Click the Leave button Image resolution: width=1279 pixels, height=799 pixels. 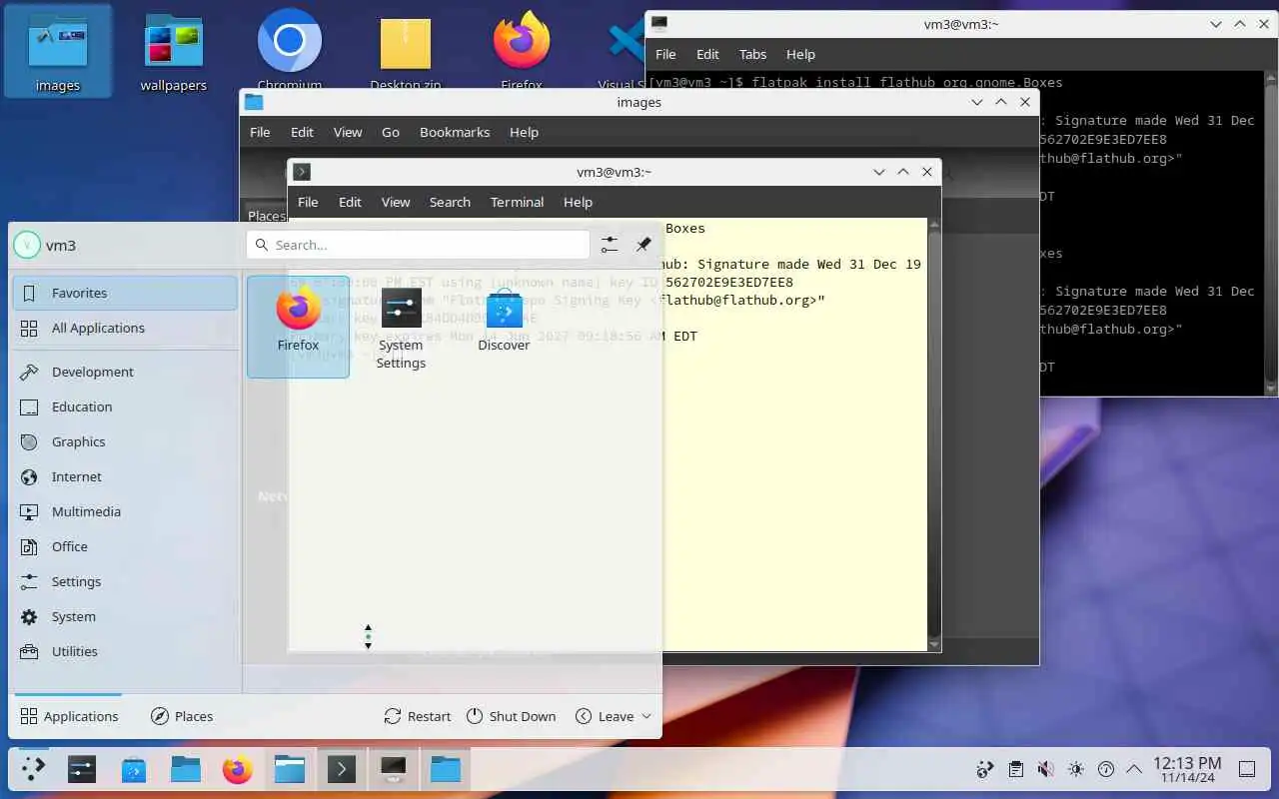[x=605, y=716]
